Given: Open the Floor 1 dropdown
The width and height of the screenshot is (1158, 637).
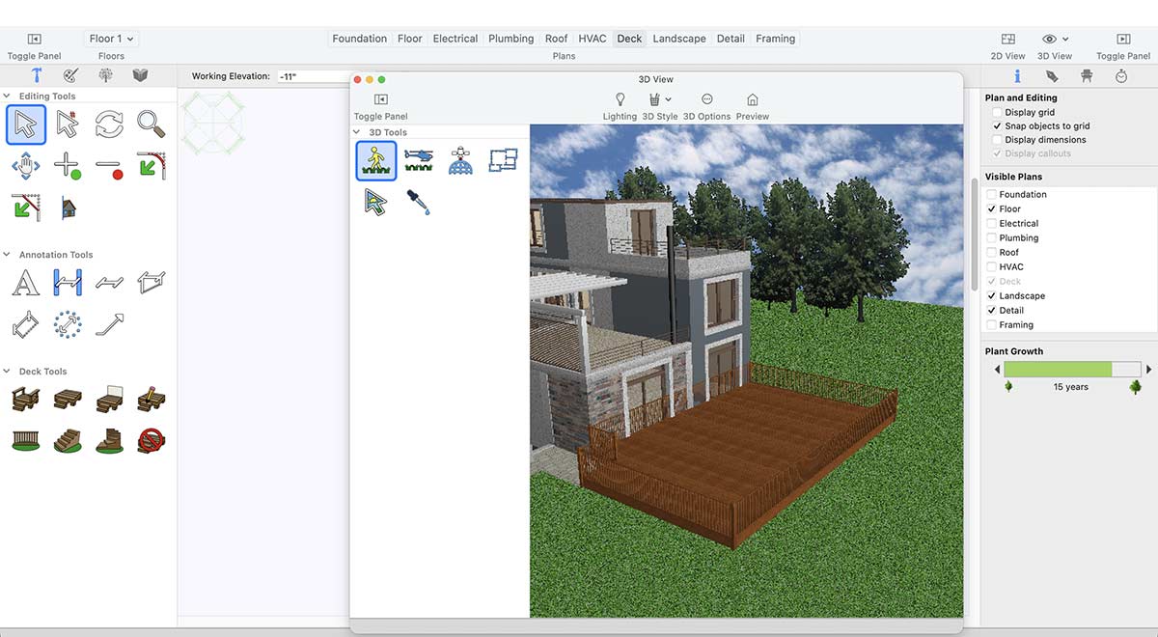Looking at the screenshot, I should pos(112,39).
